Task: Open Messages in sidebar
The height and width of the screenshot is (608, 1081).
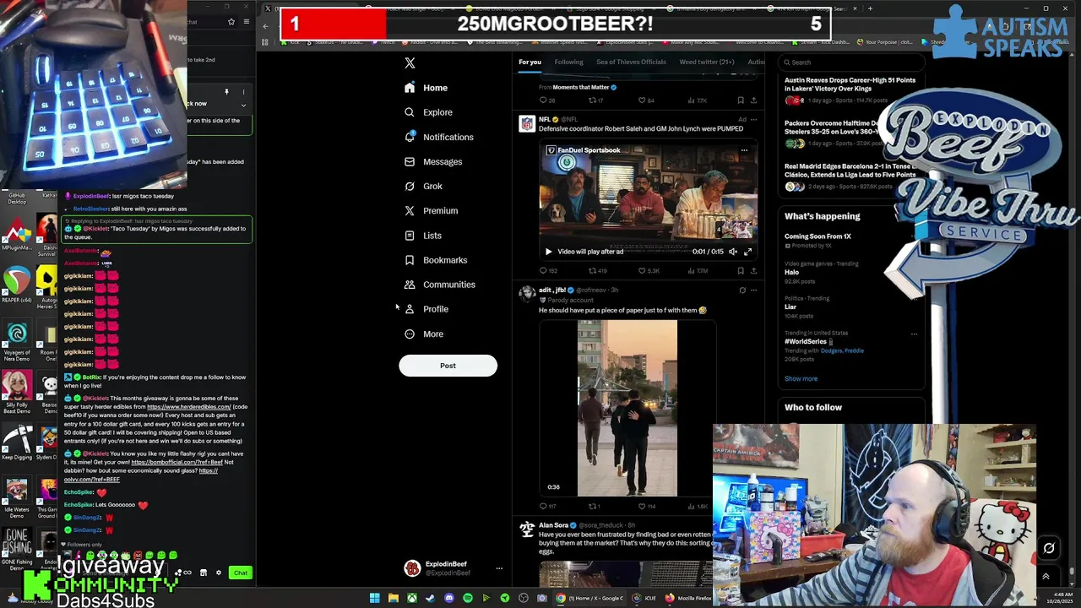Action: pyautogui.click(x=433, y=162)
